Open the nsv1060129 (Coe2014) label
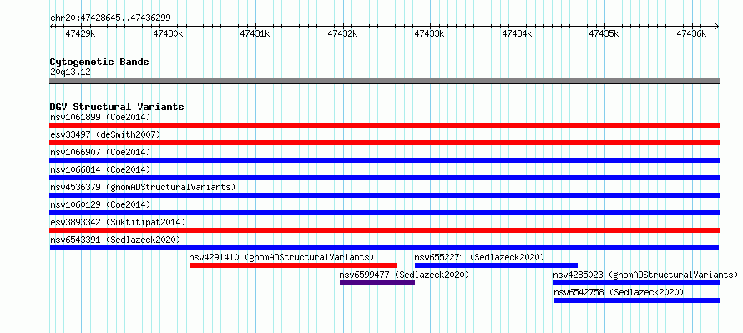The width and height of the screenshot is (743, 333). (x=100, y=204)
